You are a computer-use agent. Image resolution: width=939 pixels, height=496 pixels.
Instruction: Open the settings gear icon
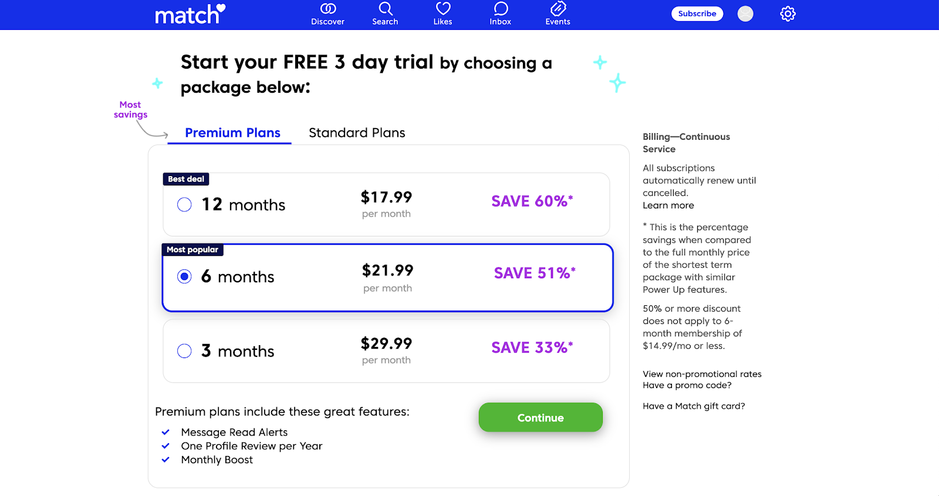coord(788,14)
